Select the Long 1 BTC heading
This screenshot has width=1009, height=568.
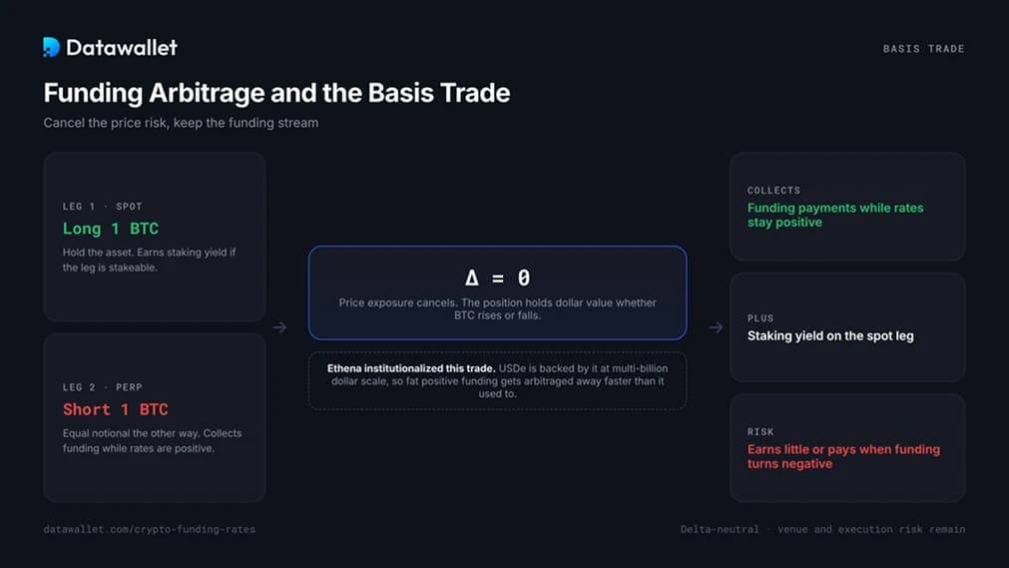(x=111, y=229)
